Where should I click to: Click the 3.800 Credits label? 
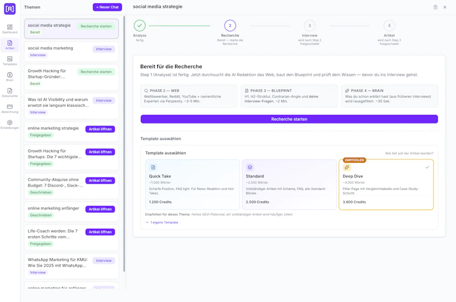coord(354,202)
